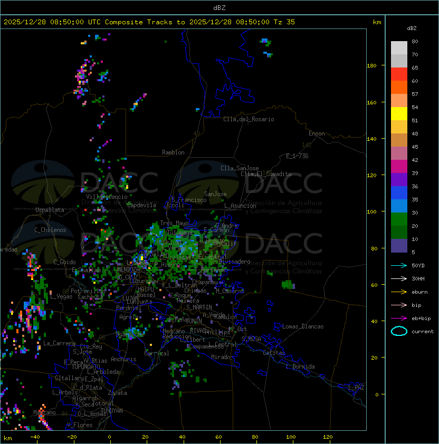Click the 'Manzano' map label
This screenshot has height=444, width=439.
tap(44, 412)
